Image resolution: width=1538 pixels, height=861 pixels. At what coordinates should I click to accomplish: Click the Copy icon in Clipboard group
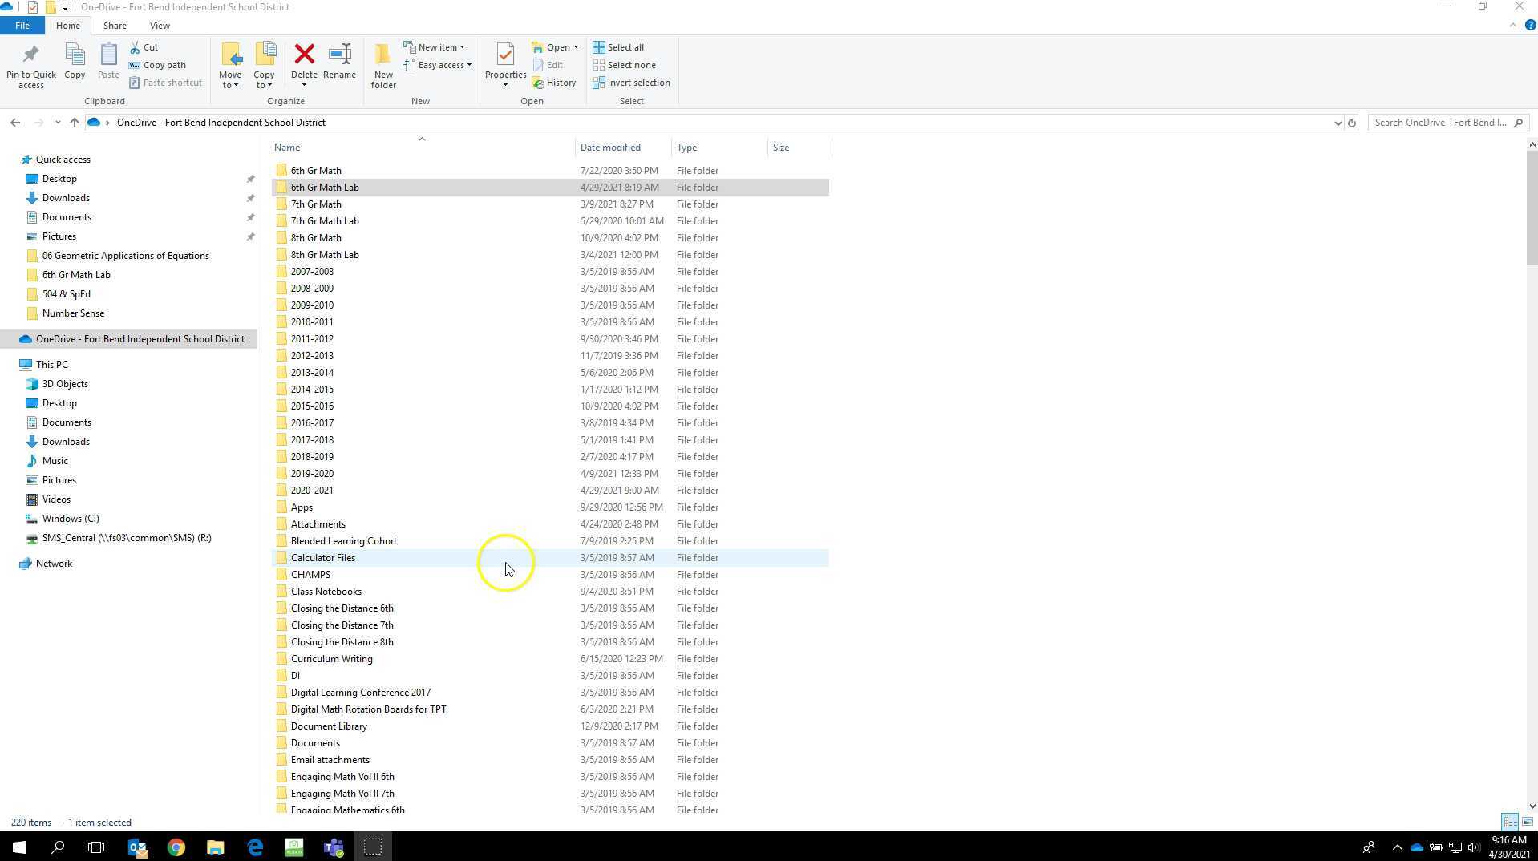pos(75,61)
